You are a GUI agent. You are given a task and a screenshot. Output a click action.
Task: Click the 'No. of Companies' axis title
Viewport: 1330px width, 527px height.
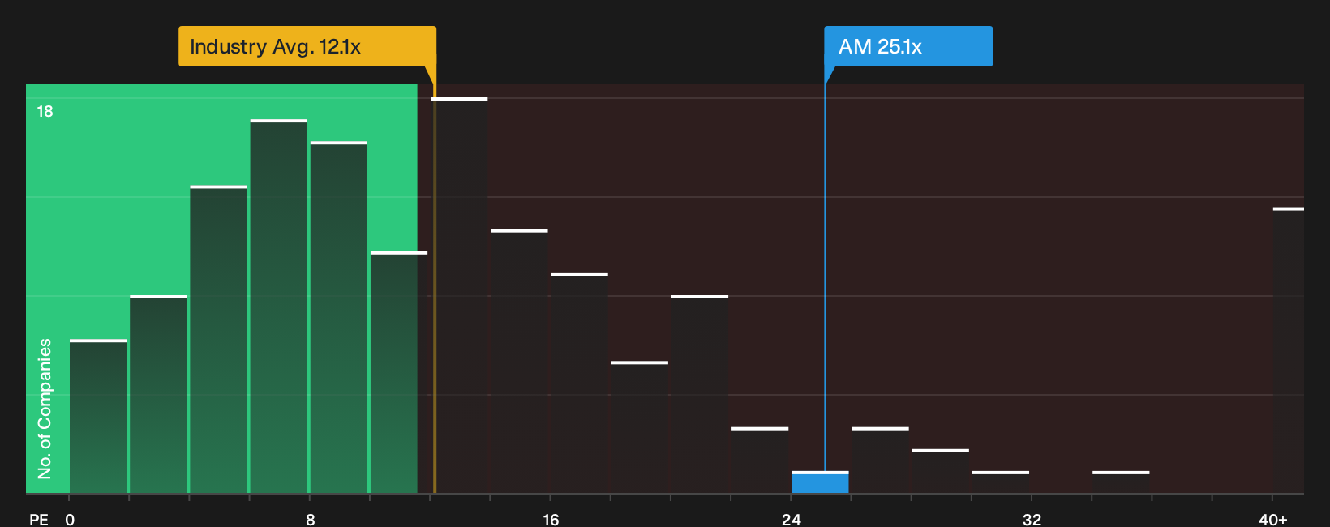click(x=45, y=409)
